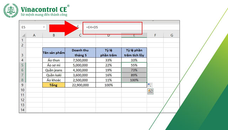The image size is (228, 130).
Task: Select the 16% percentage cell
Action: [x=108, y=75]
